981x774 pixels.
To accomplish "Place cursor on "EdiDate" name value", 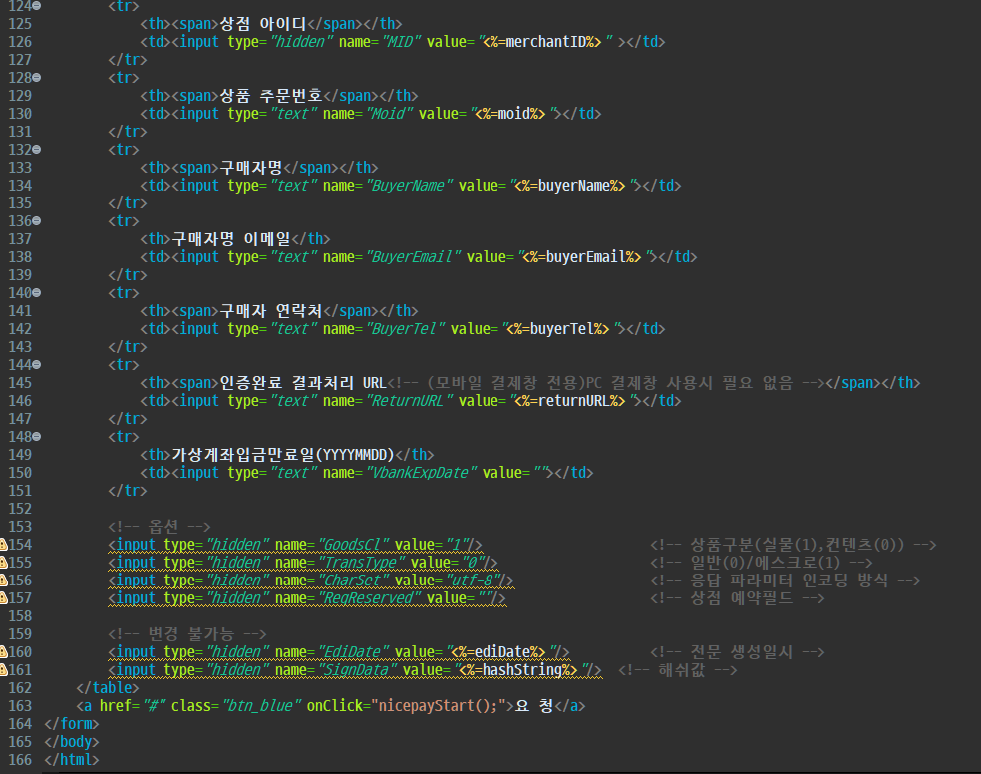I will [354, 652].
